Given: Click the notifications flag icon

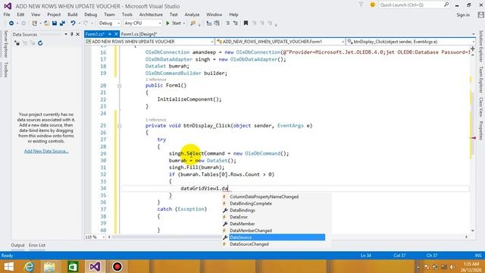Looking at the screenshot, I should [x=361, y=5].
